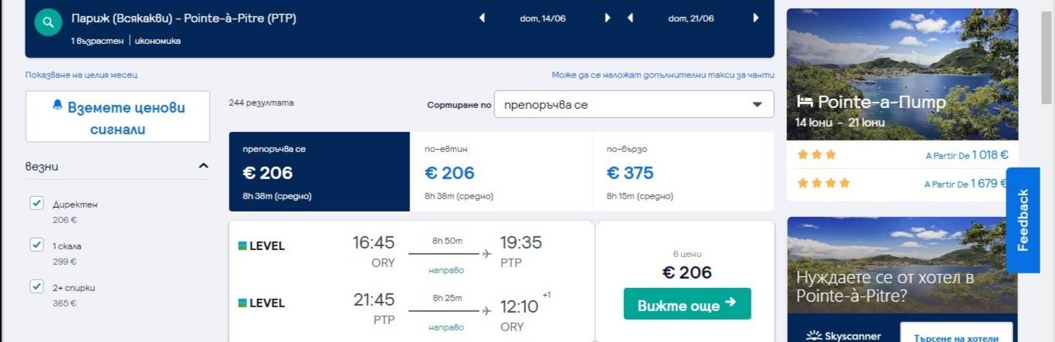Open Показване на целия месец link
The image size is (1055, 342).
(81, 75)
